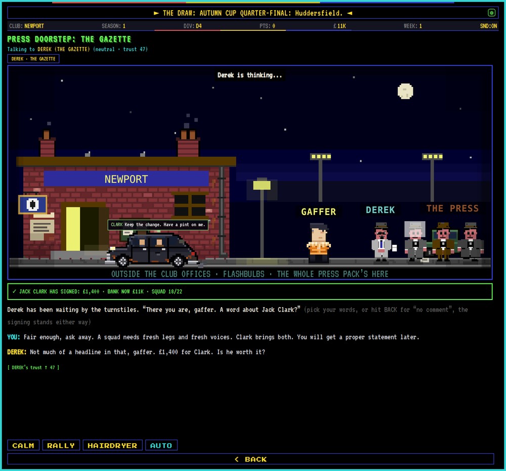The image size is (506, 471).
Task: Click the CLUB: NEWPORT status entry
Action: click(26, 26)
